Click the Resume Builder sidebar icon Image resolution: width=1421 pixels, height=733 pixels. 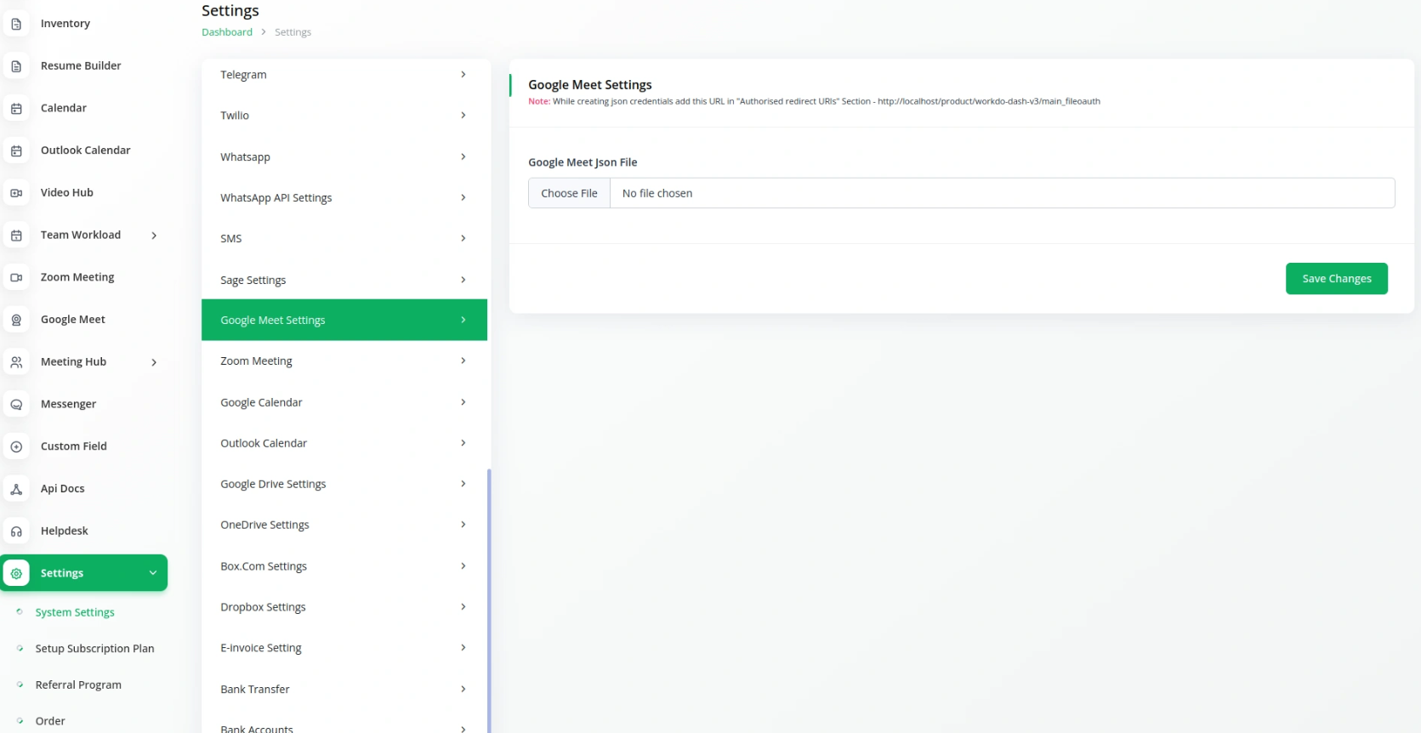[16, 66]
